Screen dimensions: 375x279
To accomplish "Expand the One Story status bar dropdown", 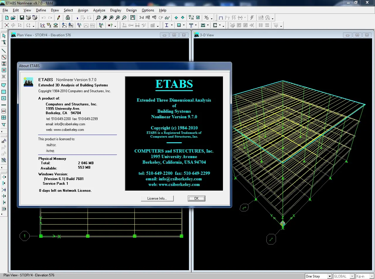I will 330,276.
